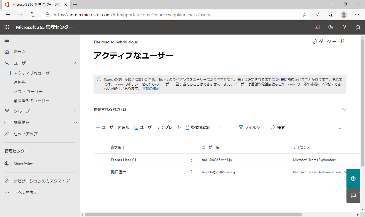Screen dimensions: 365x217
Task: Refresh the page with reload icon
Action: click(x=33, y=15)
